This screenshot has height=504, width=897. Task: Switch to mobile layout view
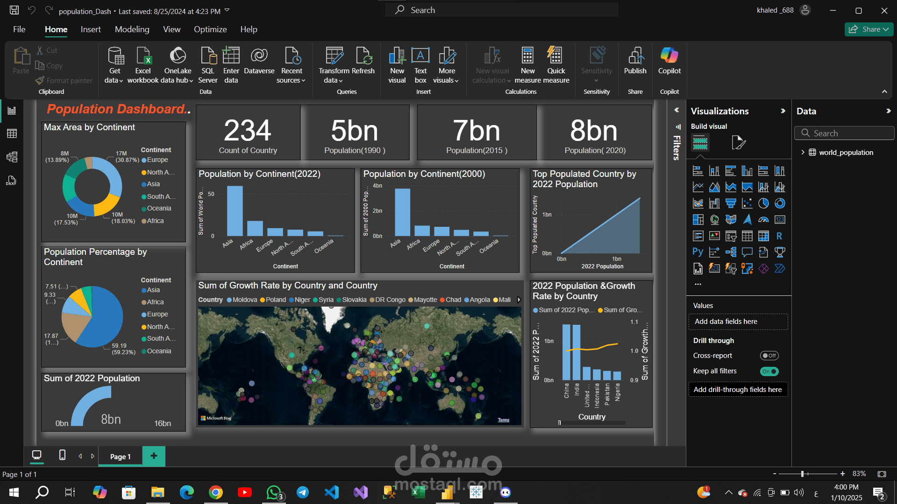[62, 455]
